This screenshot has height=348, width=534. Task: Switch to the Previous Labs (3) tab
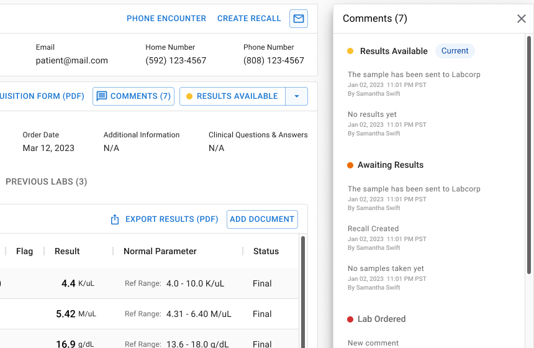tap(47, 181)
